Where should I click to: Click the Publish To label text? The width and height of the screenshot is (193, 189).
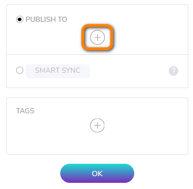46,20
